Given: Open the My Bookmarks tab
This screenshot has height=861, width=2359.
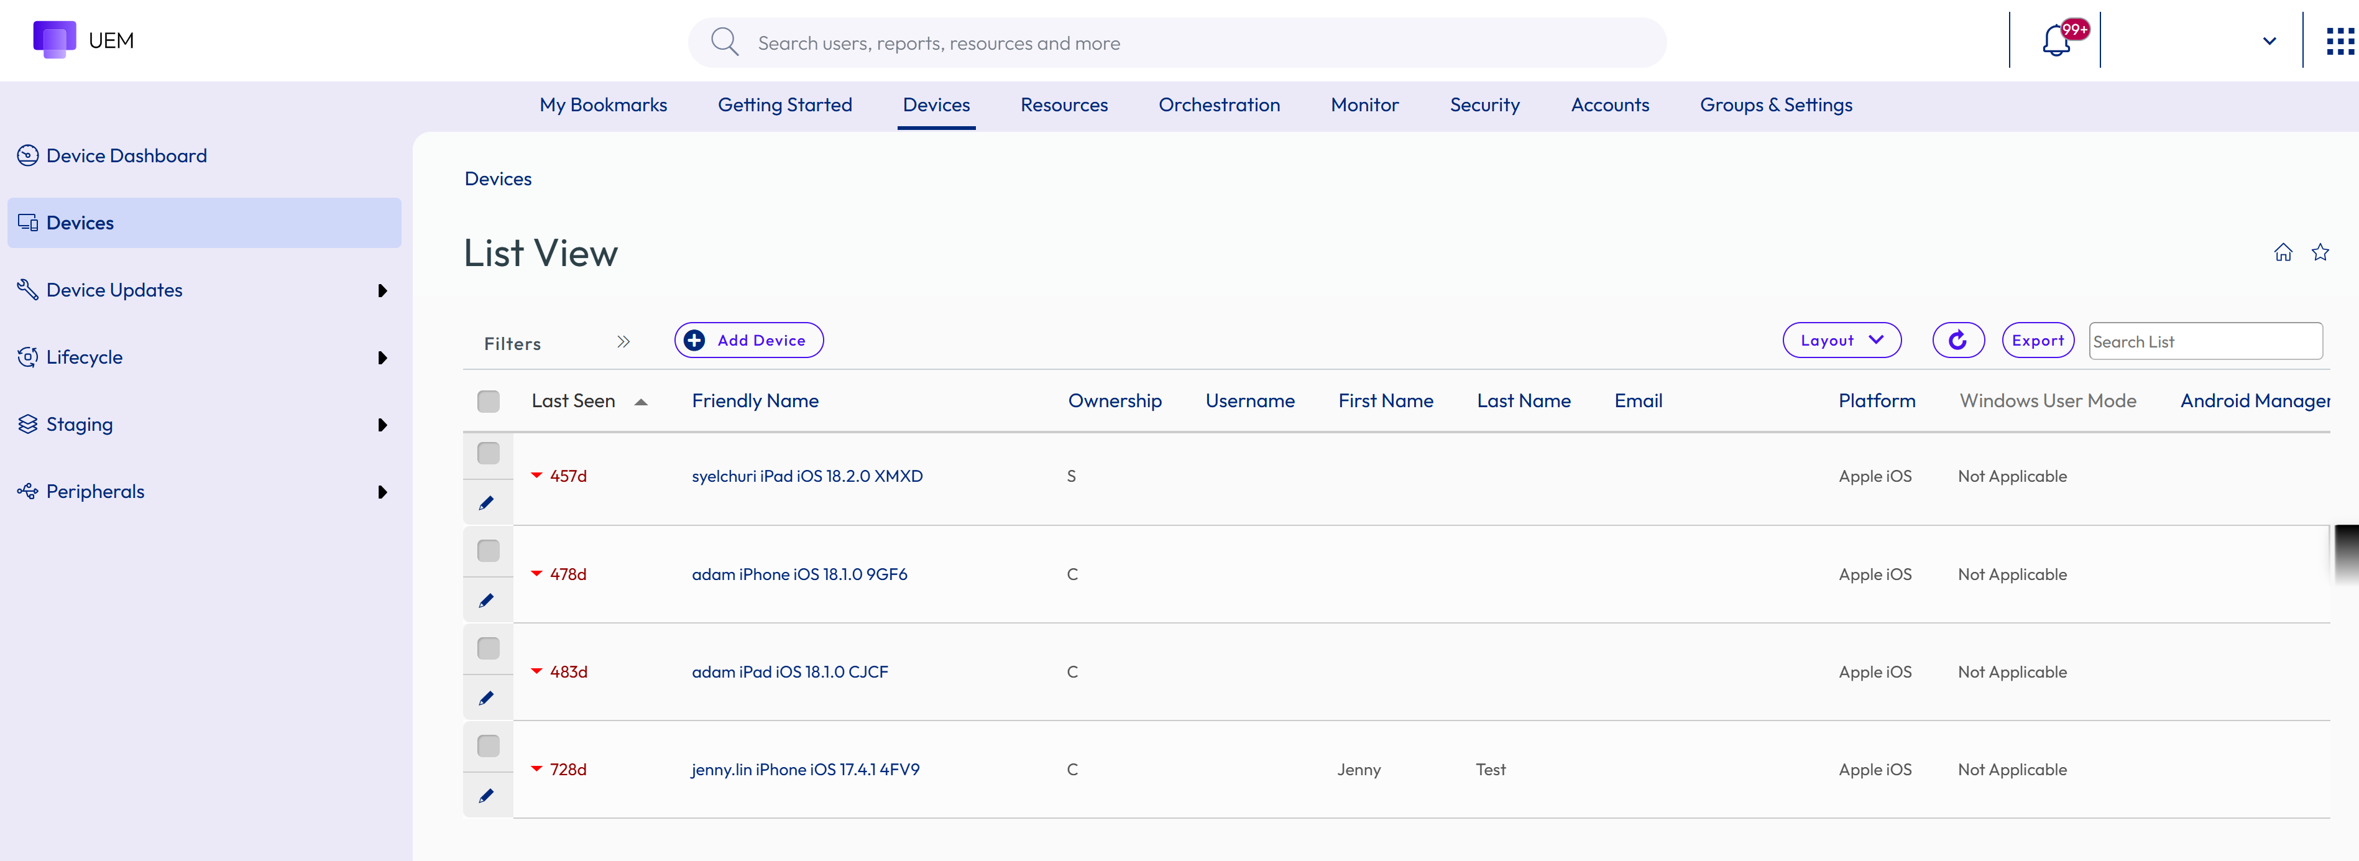Looking at the screenshot, I should pyautogui.click(x=604, y=105).
